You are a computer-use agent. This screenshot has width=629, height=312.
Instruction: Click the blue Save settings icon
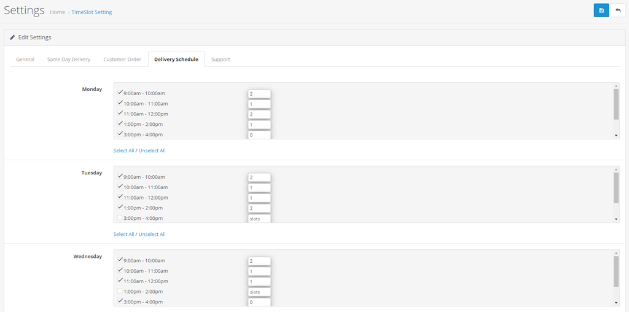601,10
